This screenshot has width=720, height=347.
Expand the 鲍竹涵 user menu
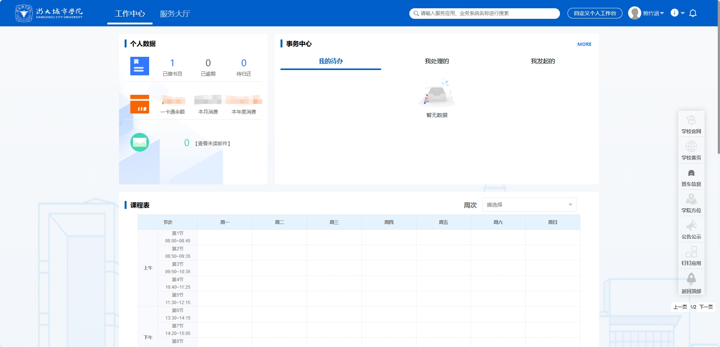click(x=653, y=13)
